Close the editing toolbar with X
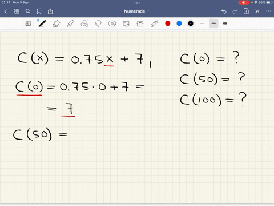The image size is (274, 206). [257, 11]
